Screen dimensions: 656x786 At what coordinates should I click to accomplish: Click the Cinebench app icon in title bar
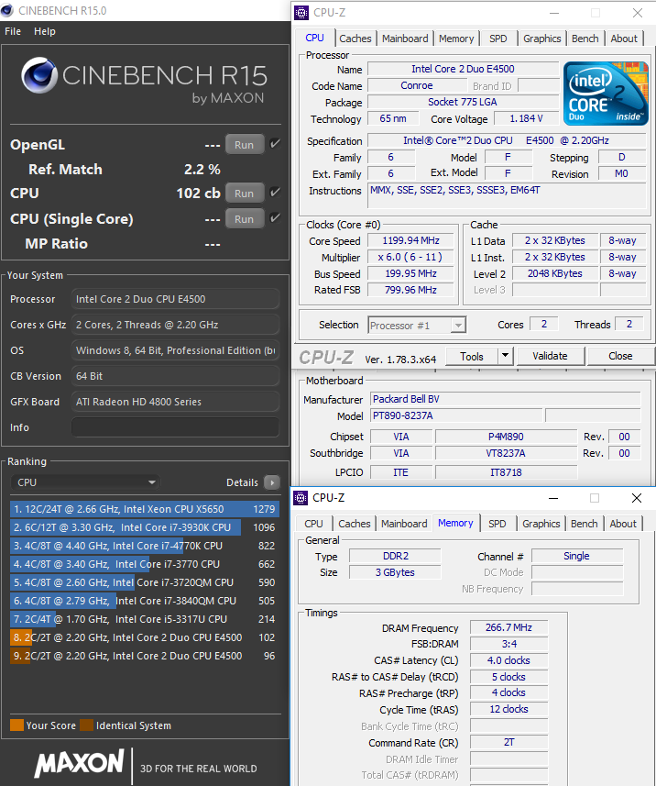(x=7, y=10)
